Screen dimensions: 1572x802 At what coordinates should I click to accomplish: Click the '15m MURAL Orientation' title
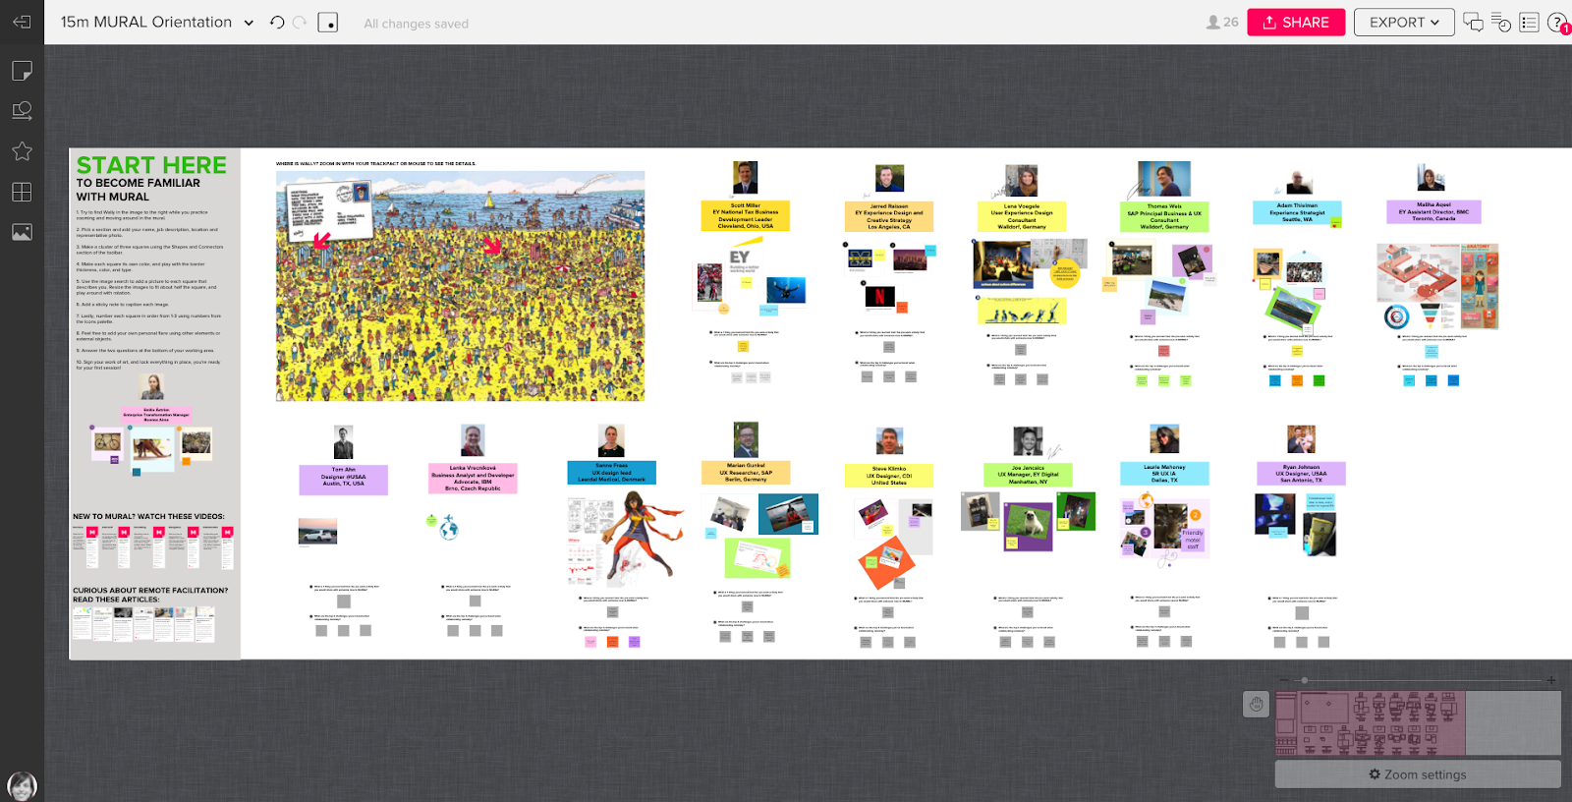point(146,22)
